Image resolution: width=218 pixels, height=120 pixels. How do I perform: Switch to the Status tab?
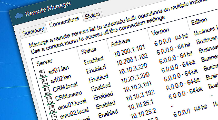[x=92, y=15]
